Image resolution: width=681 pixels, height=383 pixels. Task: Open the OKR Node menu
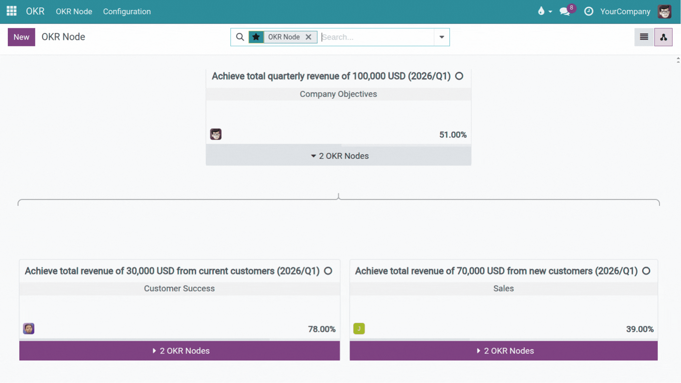pyautogui.click(x=74, y=11)
